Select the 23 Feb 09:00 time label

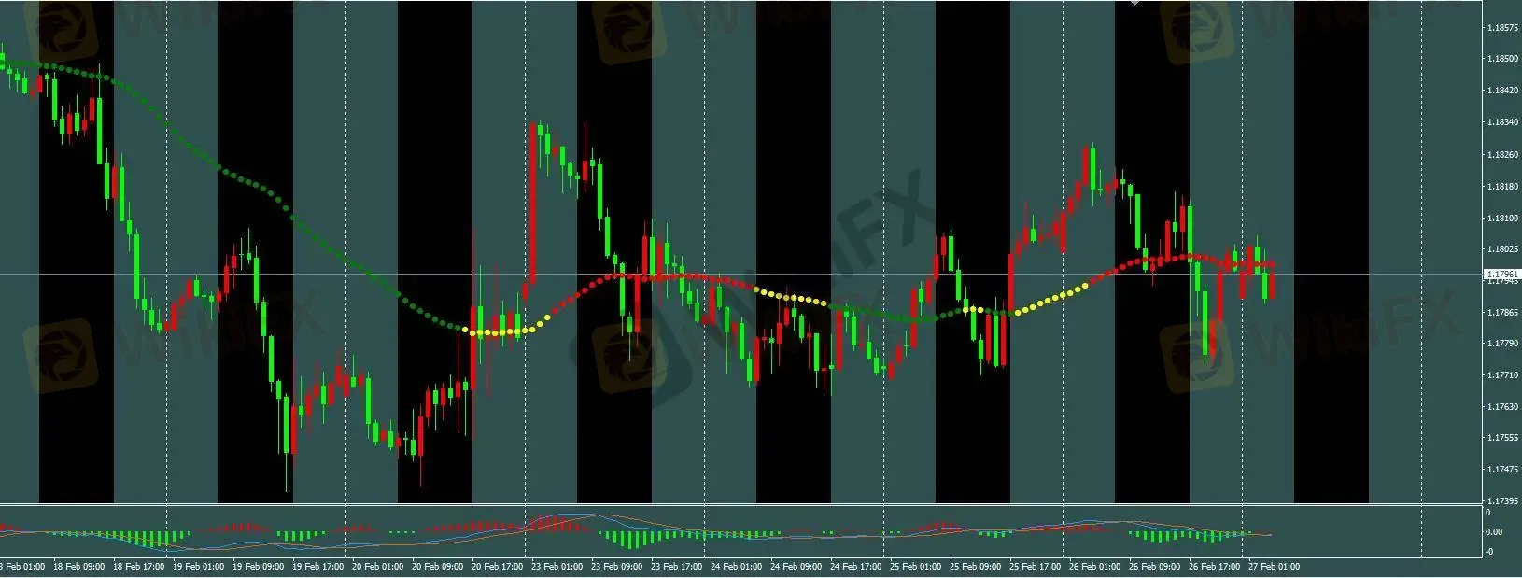coord(616,567)
